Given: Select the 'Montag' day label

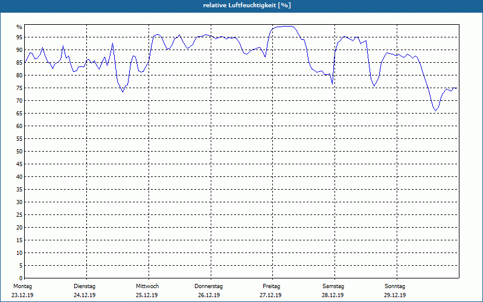Looking at the screenshot, I should click(22, 286).
